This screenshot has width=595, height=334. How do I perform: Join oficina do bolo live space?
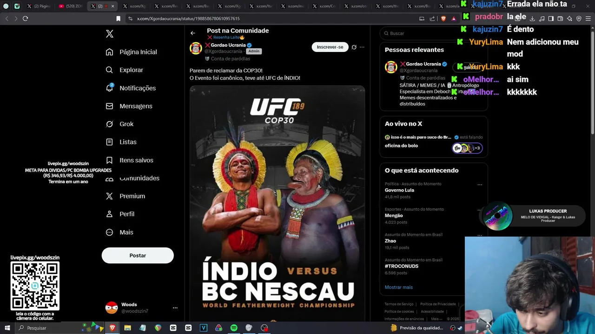pyautogui.click(x=433, y=141)
